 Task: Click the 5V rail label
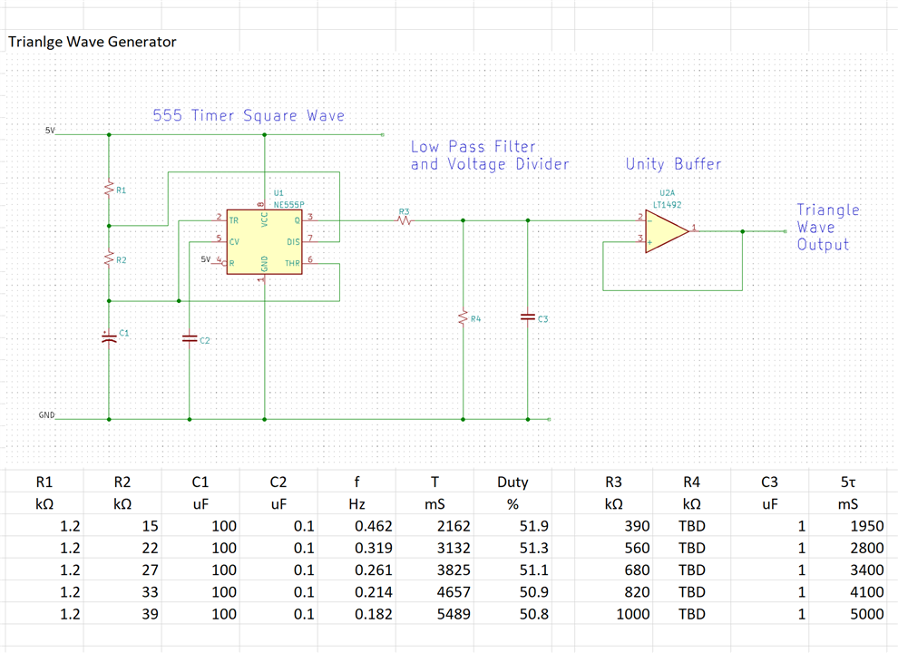coord(50,131)
